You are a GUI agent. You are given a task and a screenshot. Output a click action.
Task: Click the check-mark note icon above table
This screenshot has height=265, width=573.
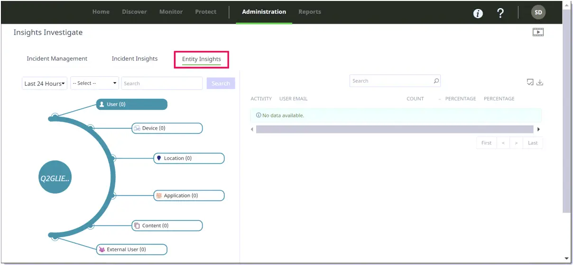coord(530,82)
